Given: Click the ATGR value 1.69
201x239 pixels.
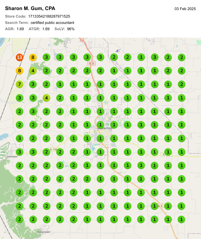Looking at the screenshot, I should pyautogui.click(x=46, y=29).
